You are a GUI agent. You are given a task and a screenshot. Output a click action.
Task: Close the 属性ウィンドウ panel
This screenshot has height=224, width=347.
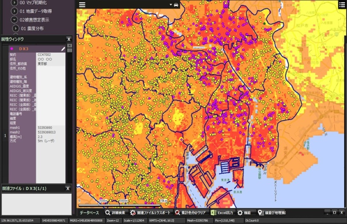click(x=69, y=39)
